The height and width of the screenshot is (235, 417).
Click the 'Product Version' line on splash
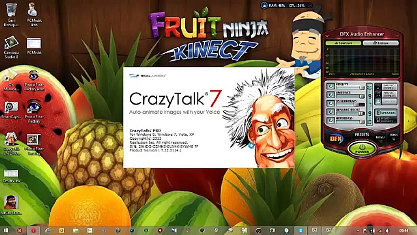(155, 150)
